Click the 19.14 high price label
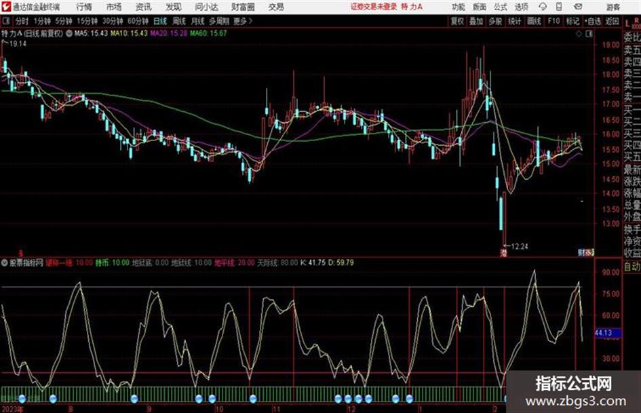Viewport: 641px width, 413px height. coord(18,44)
